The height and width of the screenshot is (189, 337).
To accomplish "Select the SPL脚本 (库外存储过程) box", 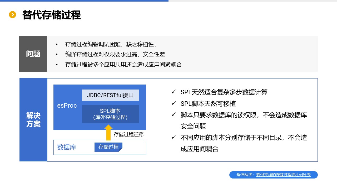I will tap(110, 114).
